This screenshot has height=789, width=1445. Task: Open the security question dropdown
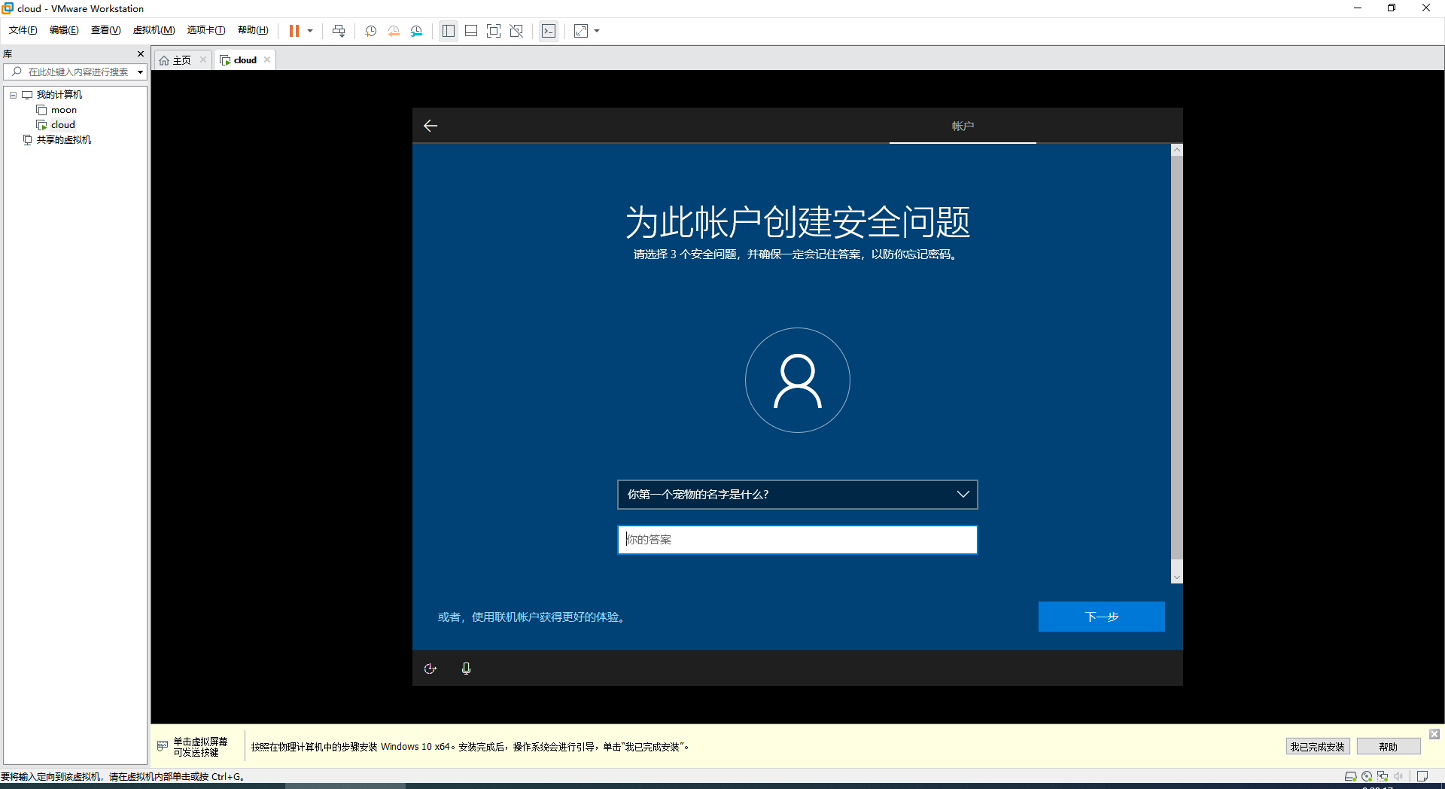click(x=798, y=495)
